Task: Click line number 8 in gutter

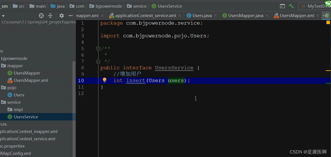Action: 82,68
